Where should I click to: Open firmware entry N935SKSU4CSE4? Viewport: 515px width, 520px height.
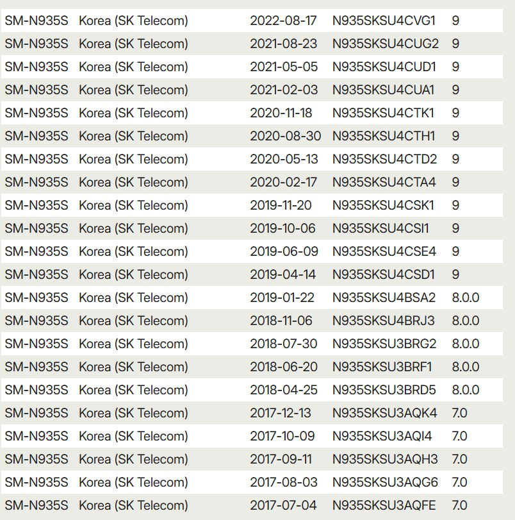pos(384,251)
